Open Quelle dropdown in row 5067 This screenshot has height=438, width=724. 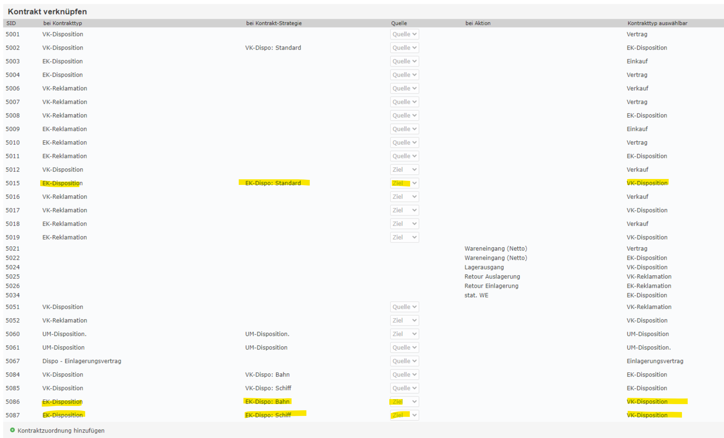point(404,361)
